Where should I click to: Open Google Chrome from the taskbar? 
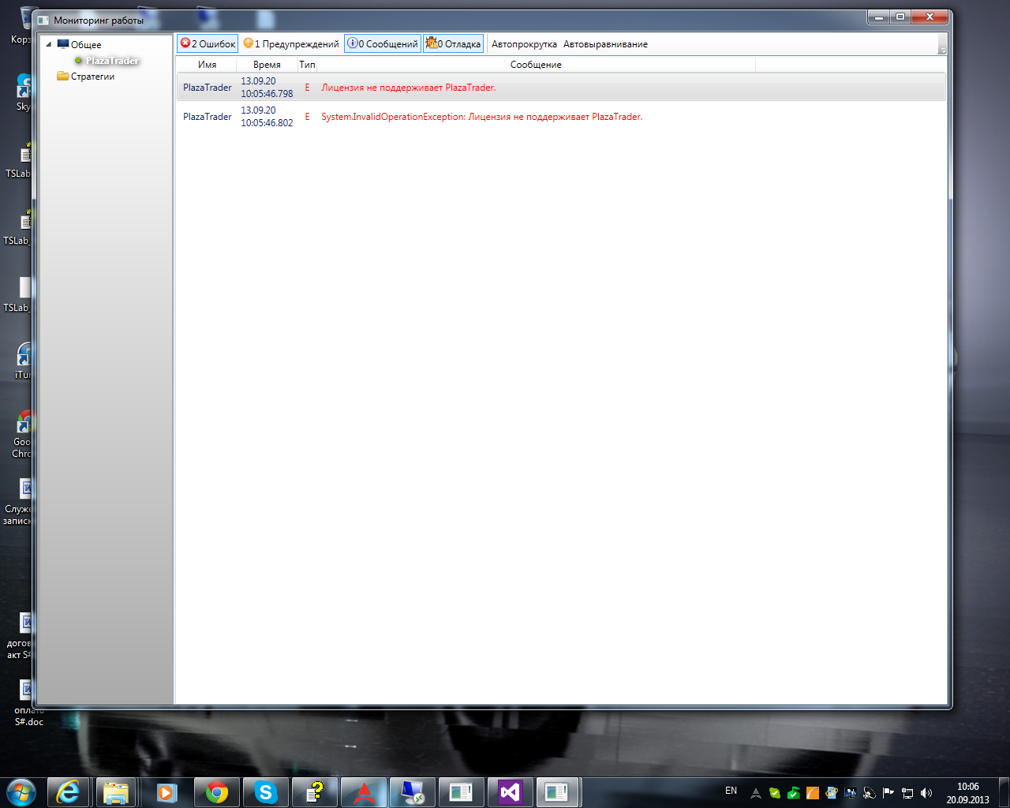coord(216,792)
